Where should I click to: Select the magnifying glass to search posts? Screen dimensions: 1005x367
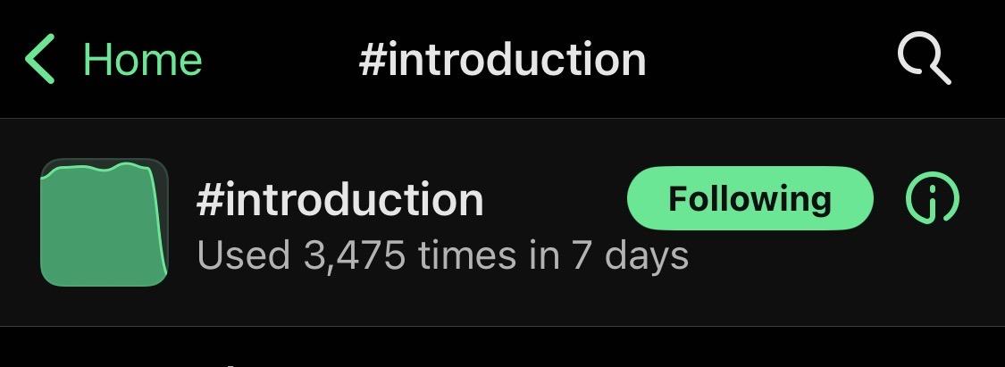pos(923,60)
